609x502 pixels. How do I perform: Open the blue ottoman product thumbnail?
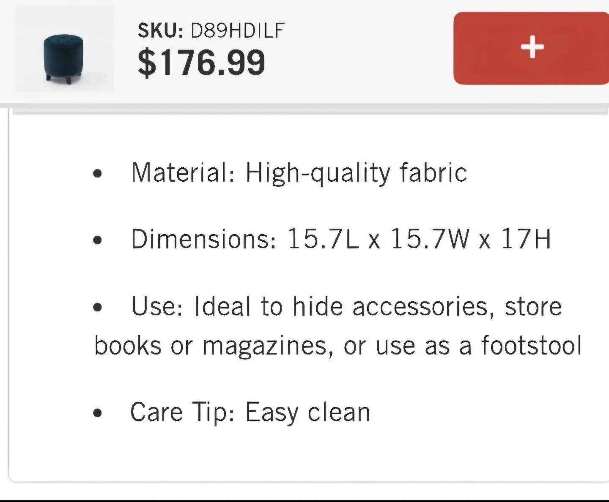64,49
